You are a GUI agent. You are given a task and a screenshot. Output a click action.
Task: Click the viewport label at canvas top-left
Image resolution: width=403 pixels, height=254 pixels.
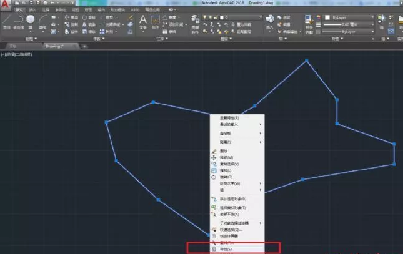point(16,54)
